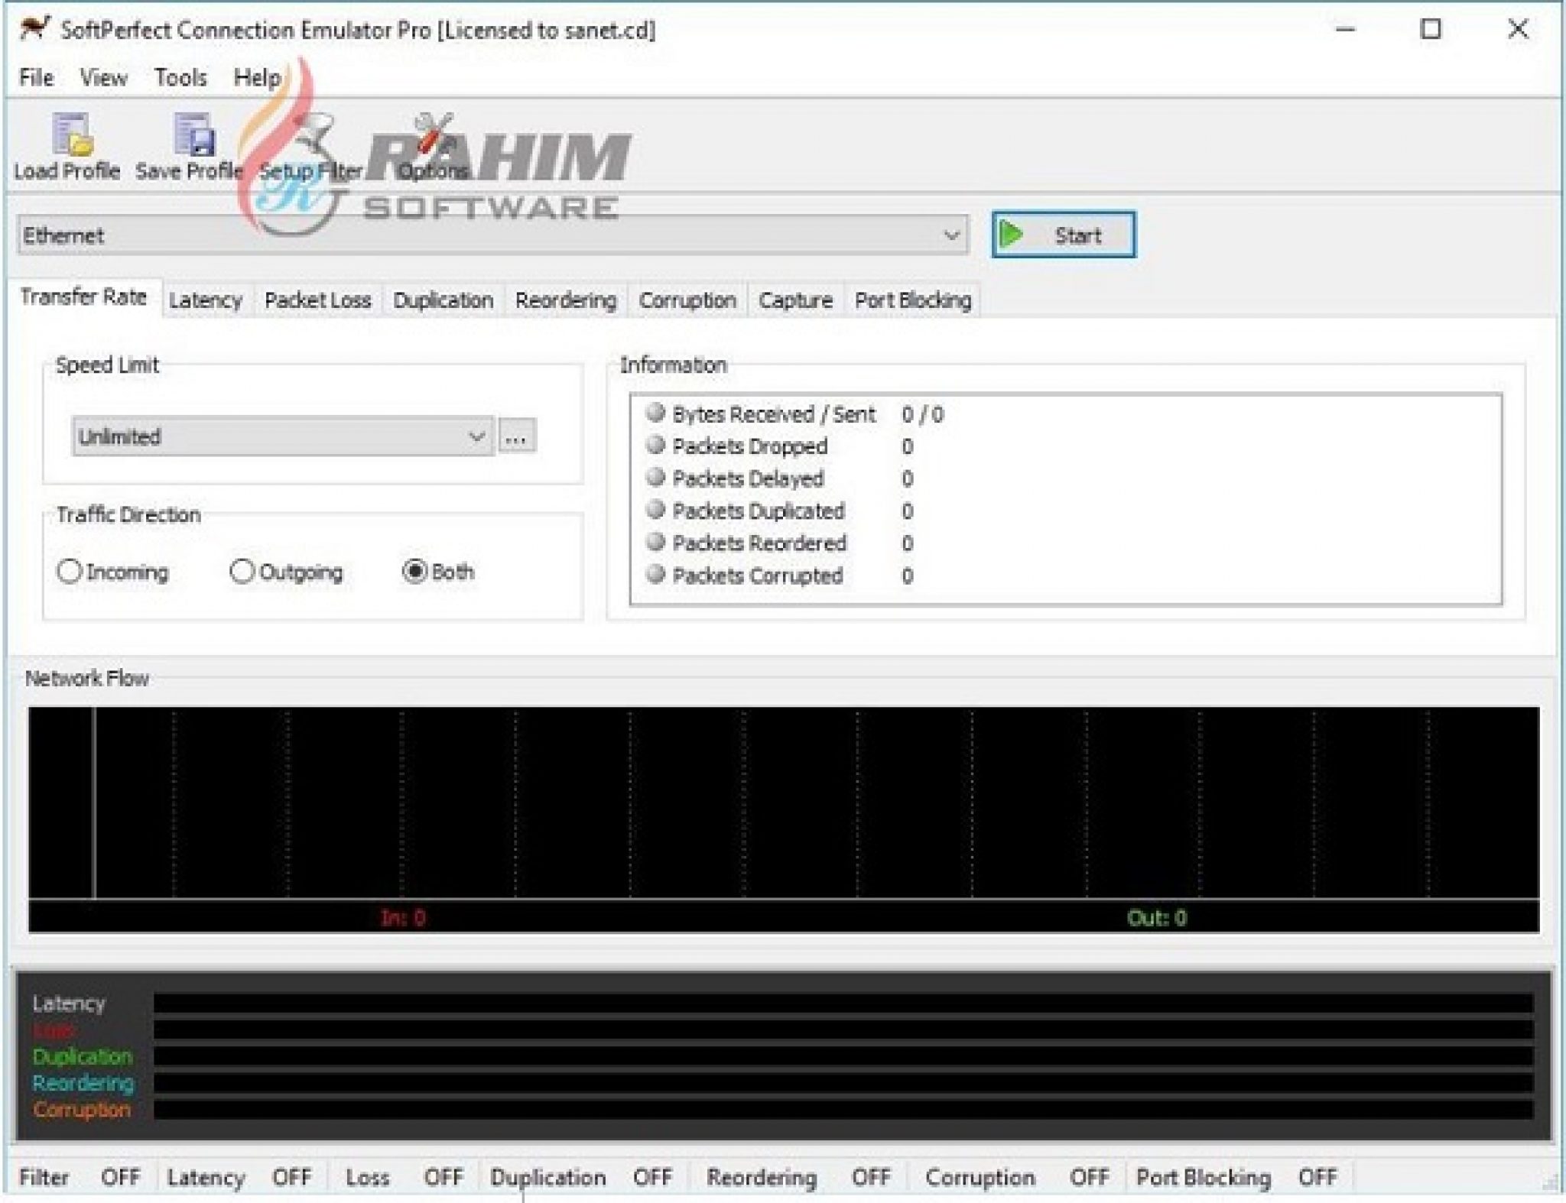Select the Both traffic direction radio
The width and height of the screenshot is (1566, 1203).
point(414,571)
